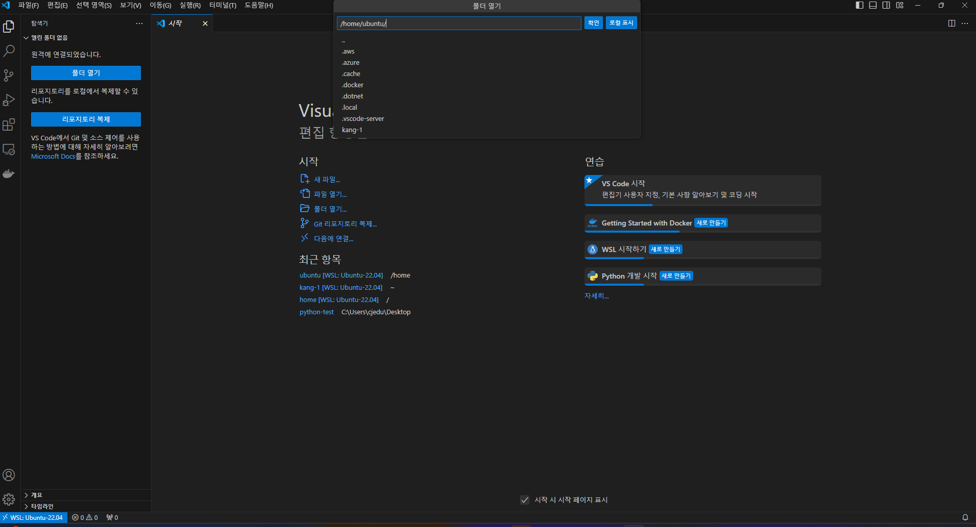This screenshot has width=976, height=527.
Task: Select the .aws folder entry
Action: pyautogui.click(x=487, y=52)
